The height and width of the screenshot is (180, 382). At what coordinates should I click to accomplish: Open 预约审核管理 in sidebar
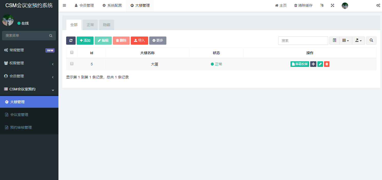(x=29, y=127)
